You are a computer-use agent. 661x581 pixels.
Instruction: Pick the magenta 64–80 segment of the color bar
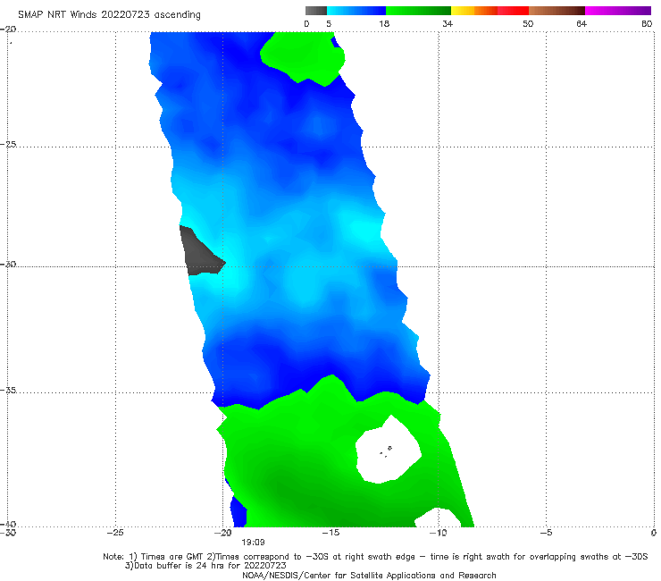point(618,11)
